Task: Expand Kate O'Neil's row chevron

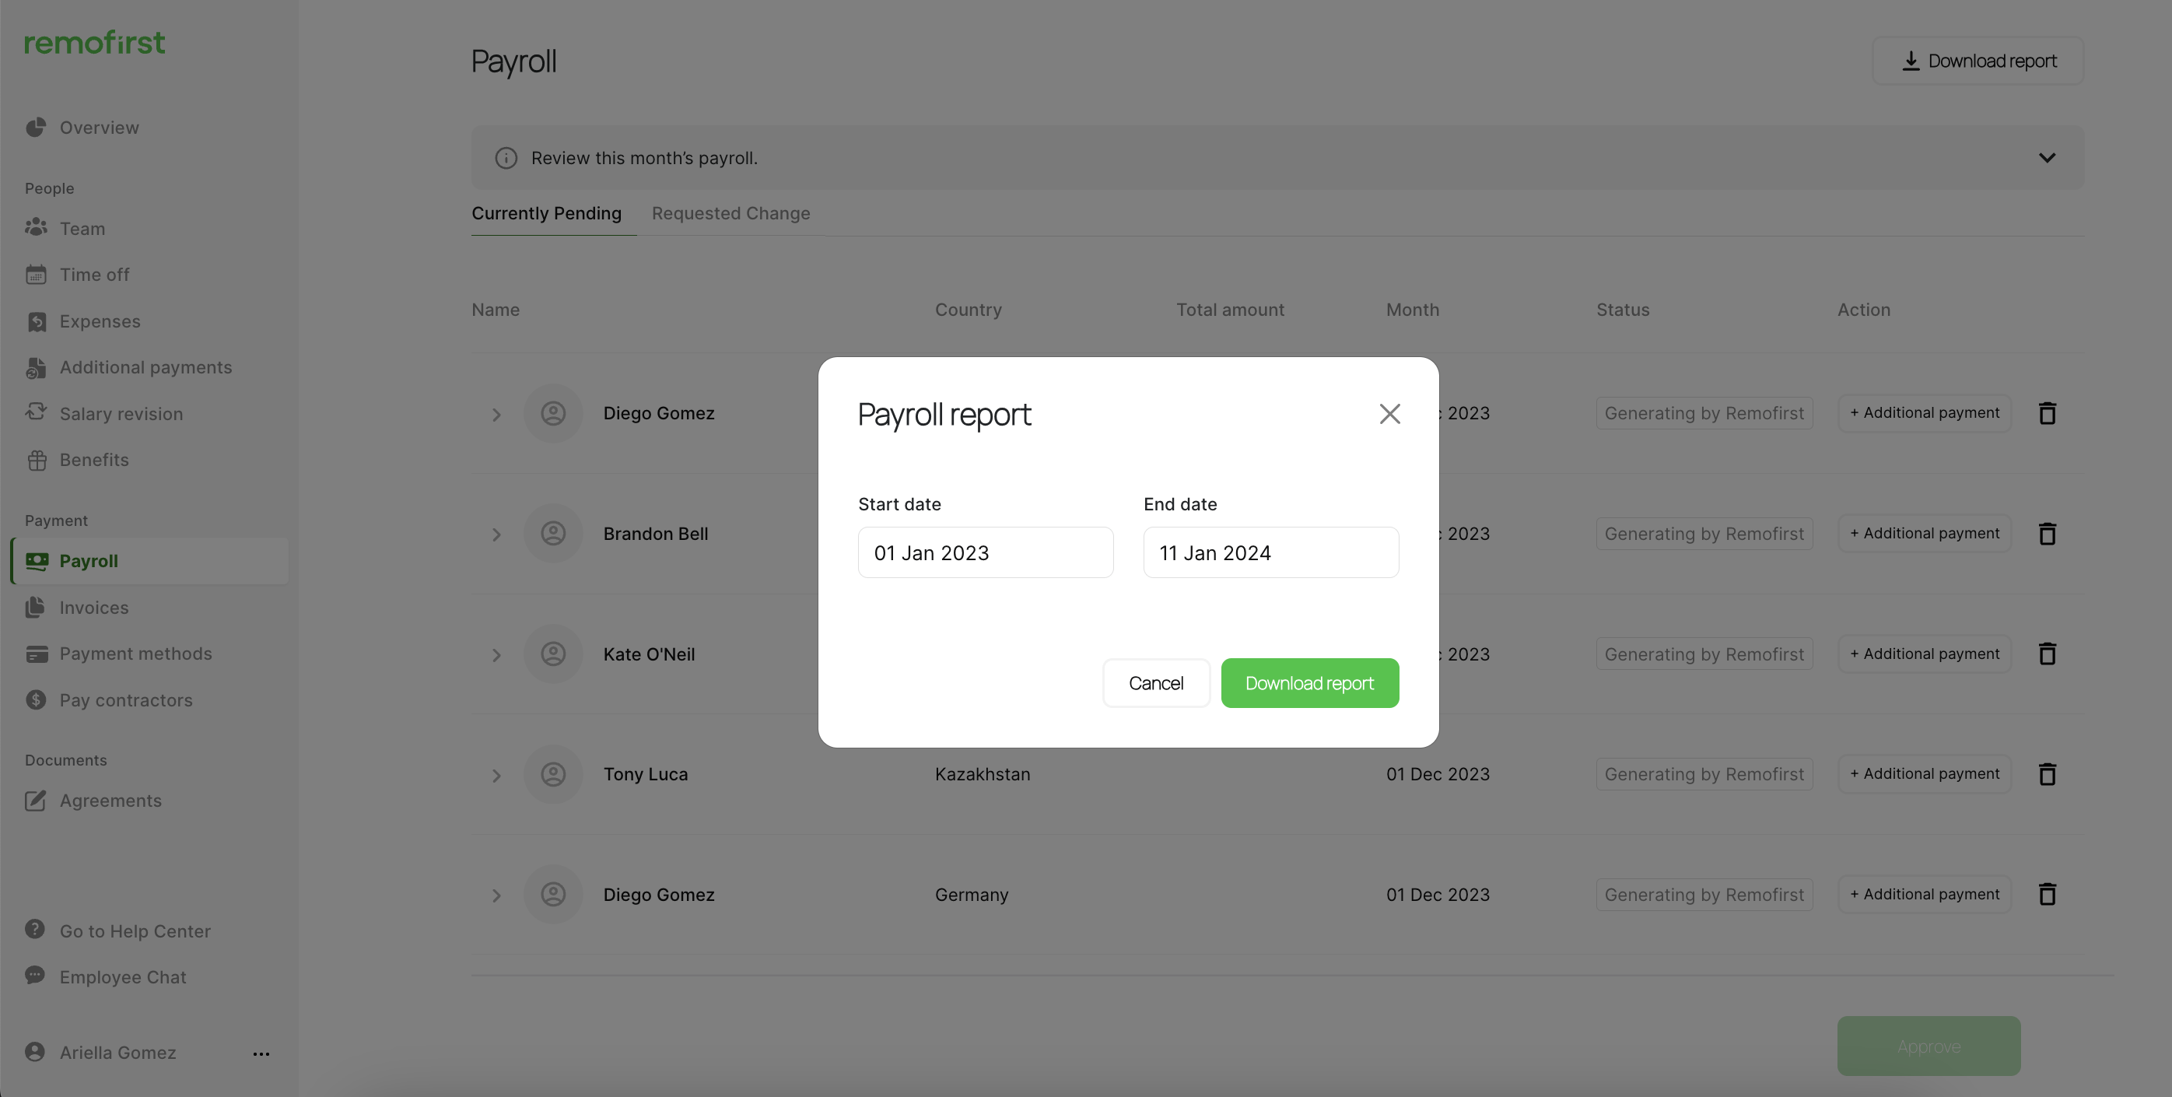Action: [496, 655]
